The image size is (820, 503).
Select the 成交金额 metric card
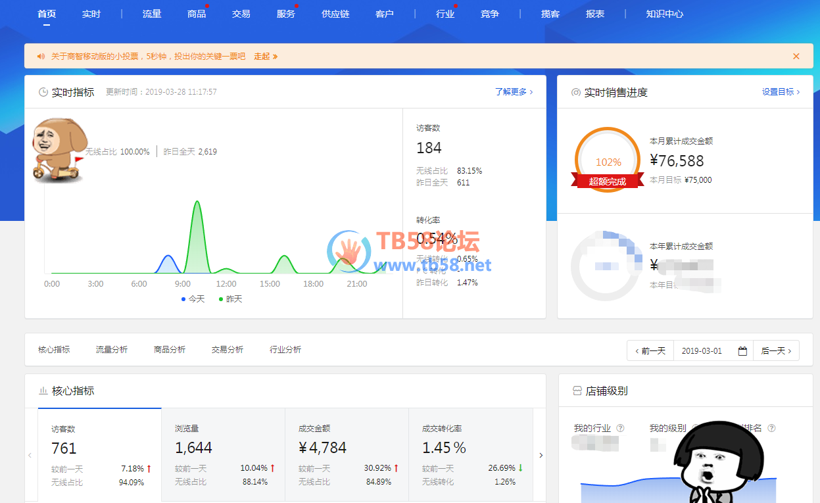click(347, 455)
